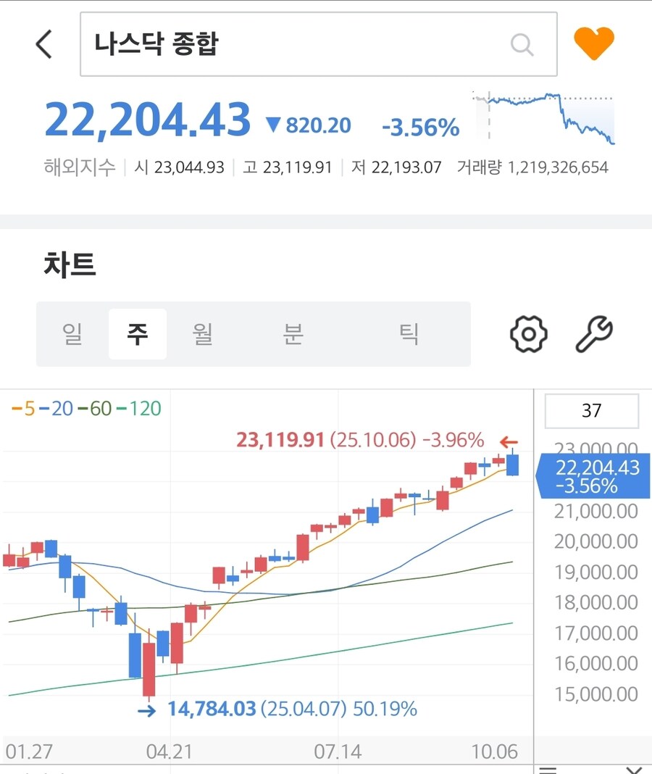Toggle the 60 moving average legend
The height and width of the screenshot is (774, 652).
point(95,409)
